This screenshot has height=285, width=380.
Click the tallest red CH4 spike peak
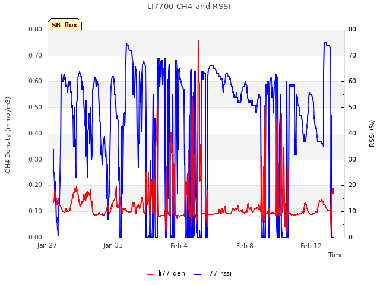(198, 40)
